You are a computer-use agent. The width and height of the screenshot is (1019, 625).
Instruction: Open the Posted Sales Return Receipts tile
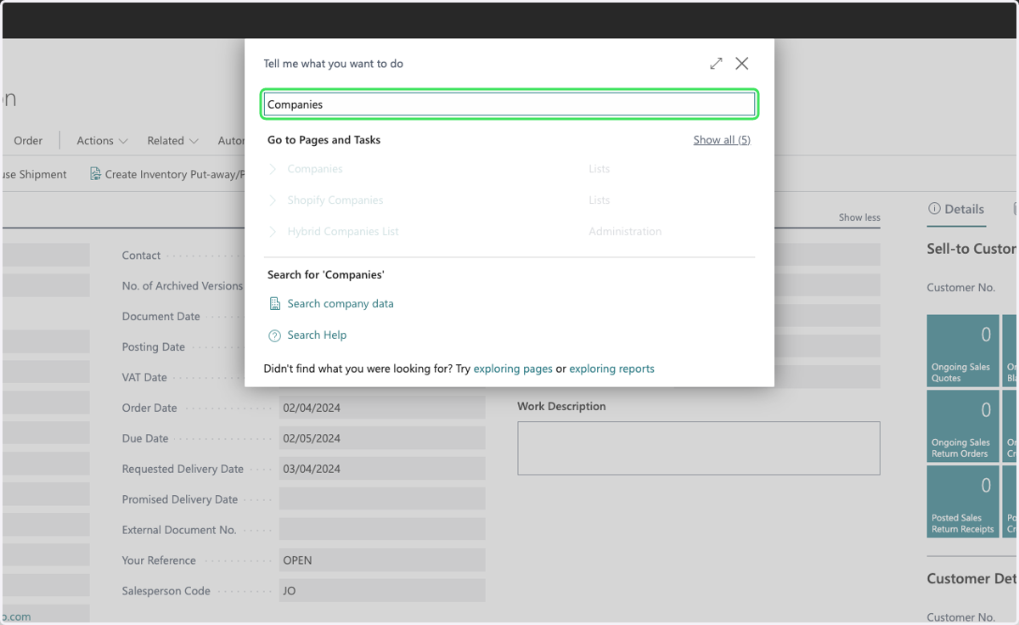coord(963,501)
